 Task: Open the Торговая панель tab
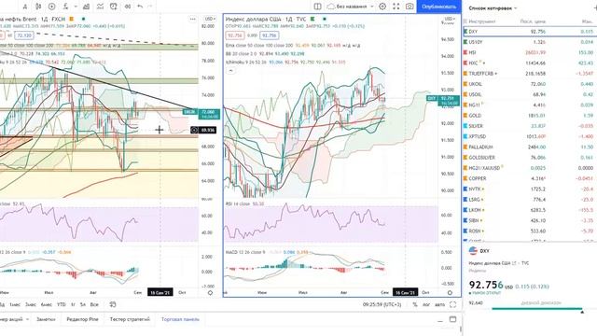click(x=180, y=319)
